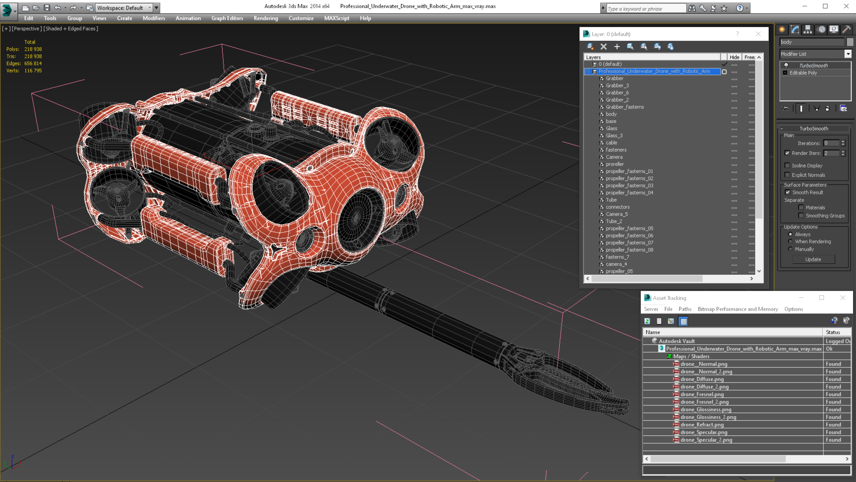Click the Favorites star icon
Viewport: 856px width, 482px height.
coord(724,8)
